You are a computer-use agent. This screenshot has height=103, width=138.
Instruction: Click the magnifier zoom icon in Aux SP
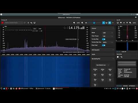130,23
